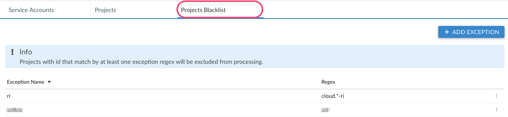508x117 pixels.
Task: Open the three-dot menu for ri exception
Action: [496, 96]
